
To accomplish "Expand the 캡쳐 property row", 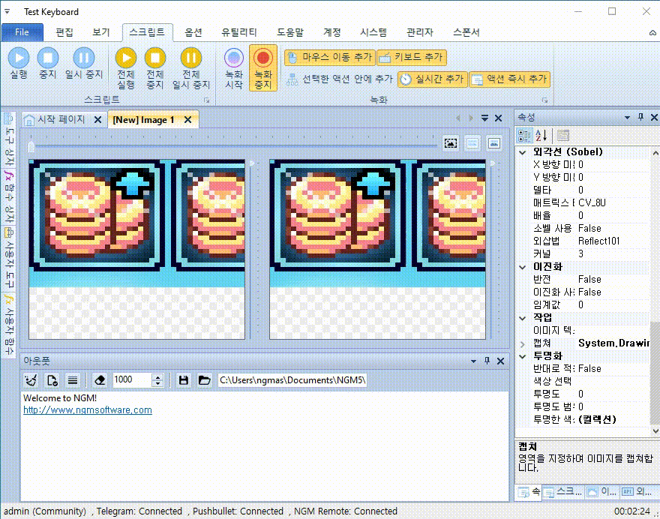I will (523, 344).
